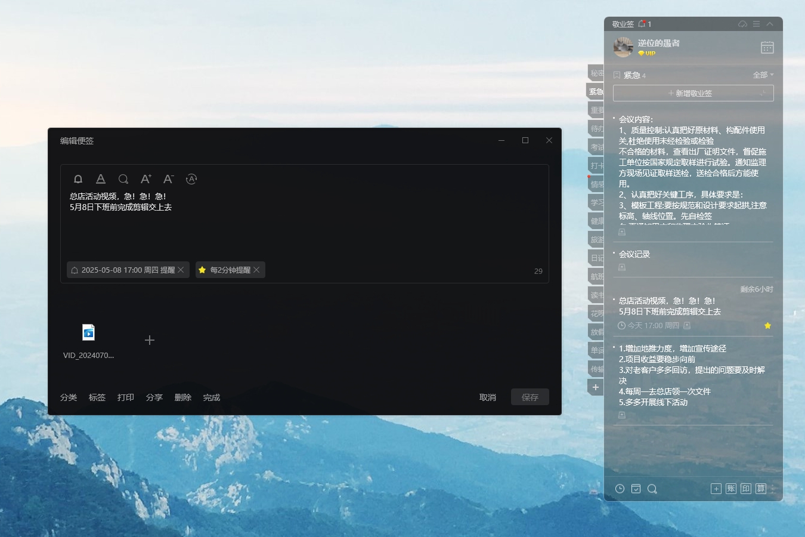
Task: Click the 逆位的愚者 username
Action: click(x=659, y=43)
